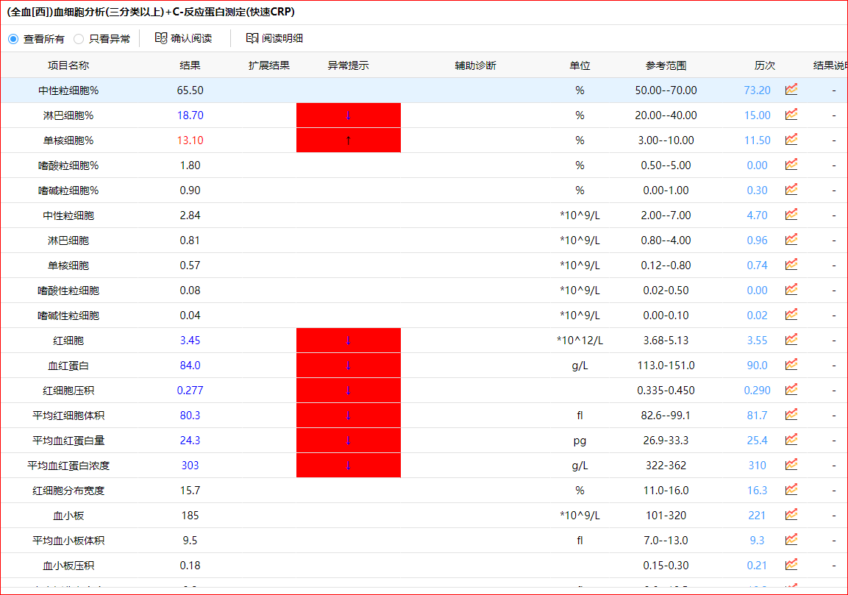Open trend chart icon for 平均血红蛋白浓度

coord(791,465)
